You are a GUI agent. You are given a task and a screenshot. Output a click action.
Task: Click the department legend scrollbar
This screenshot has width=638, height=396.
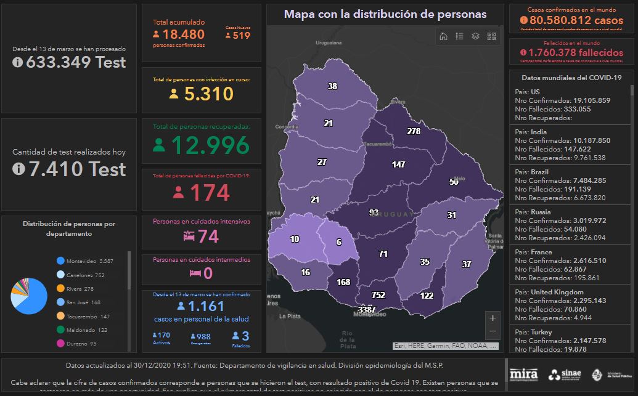point(129,271)
